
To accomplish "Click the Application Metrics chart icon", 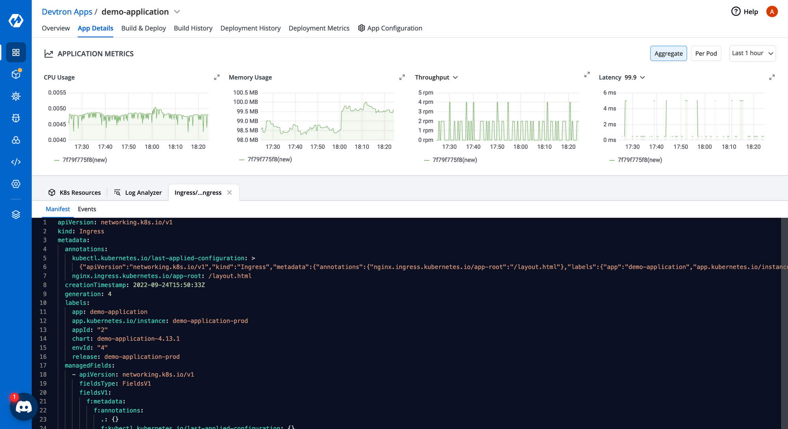I will (x=48, y=54).
